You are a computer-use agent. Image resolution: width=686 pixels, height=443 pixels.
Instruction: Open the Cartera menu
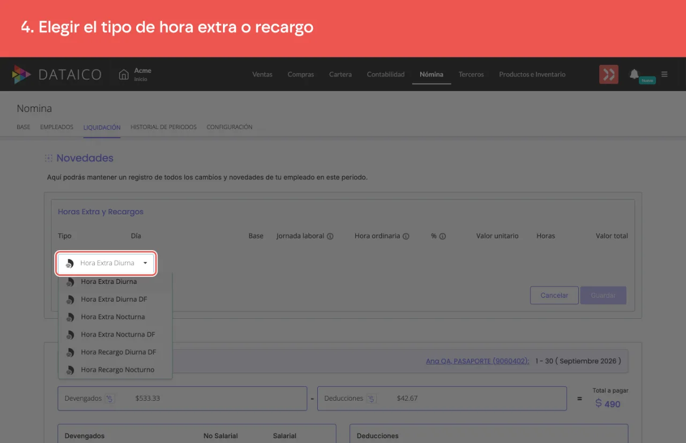click(340, 74)
